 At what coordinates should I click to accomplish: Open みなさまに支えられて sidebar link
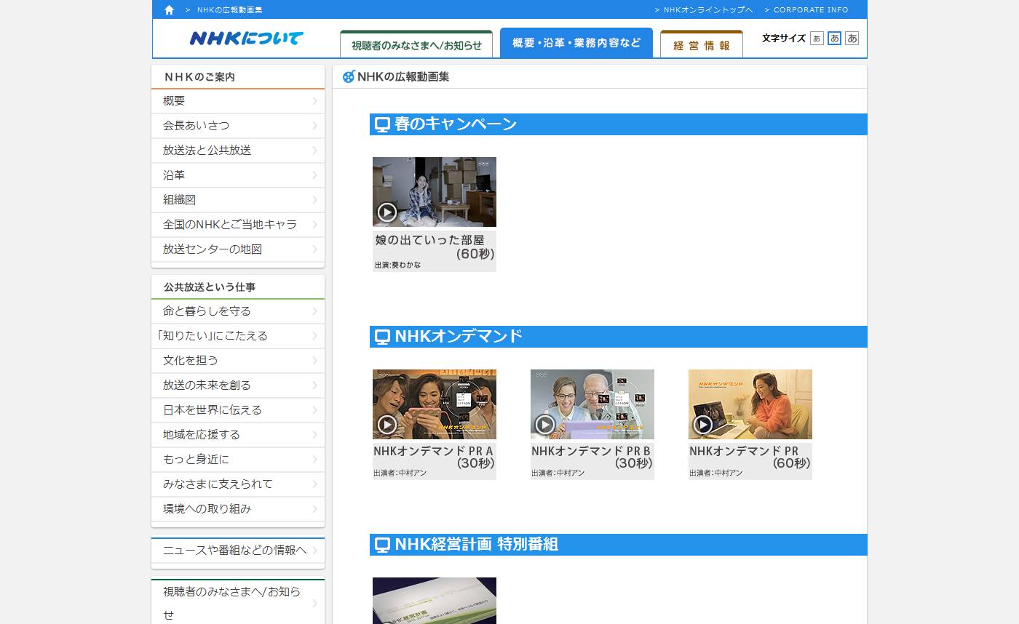pyautogui.click(x=238, y=484)
